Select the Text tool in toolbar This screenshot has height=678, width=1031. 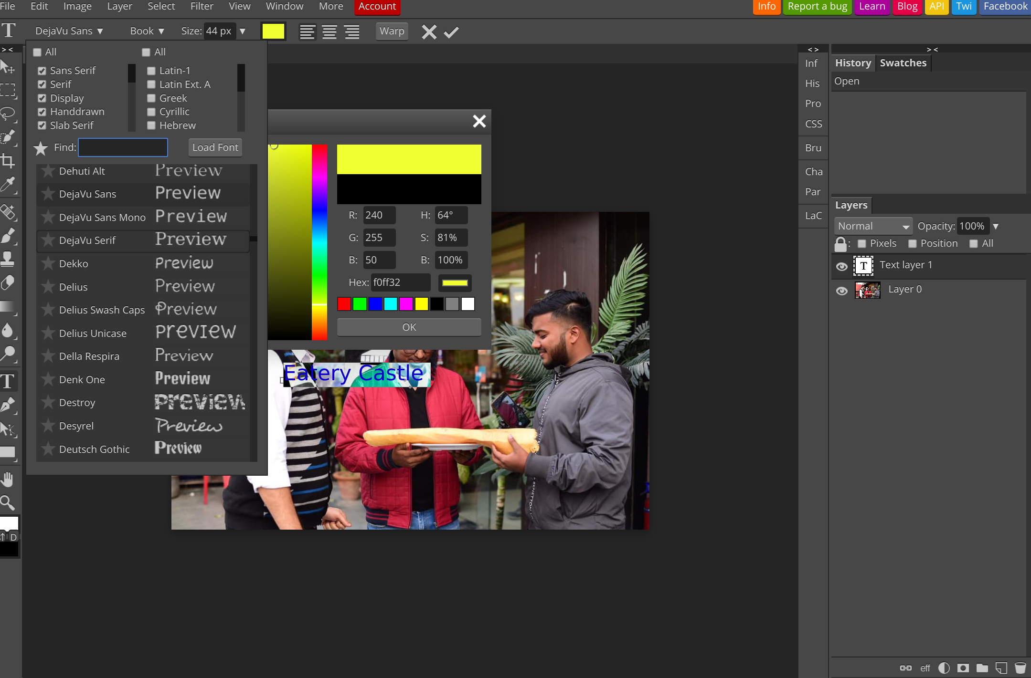coord(9,381)
